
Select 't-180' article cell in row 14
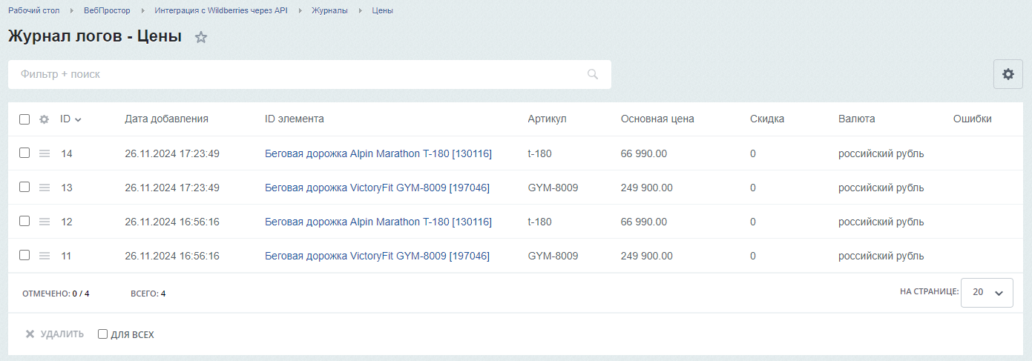pyautogui.click(x=540, y=153)
